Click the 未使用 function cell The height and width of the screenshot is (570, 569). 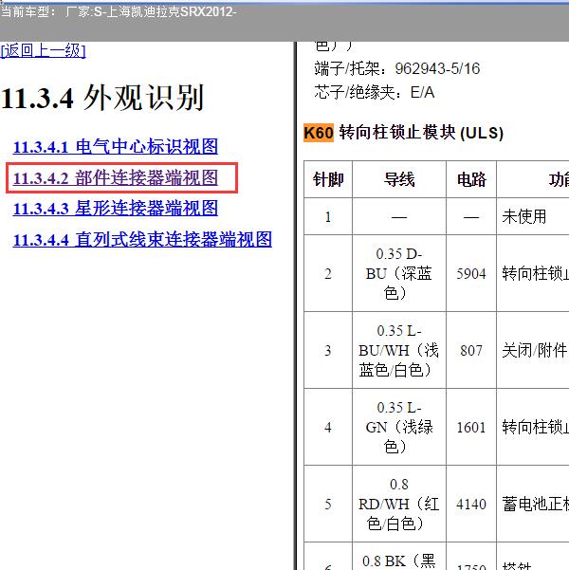pos(533,216)
